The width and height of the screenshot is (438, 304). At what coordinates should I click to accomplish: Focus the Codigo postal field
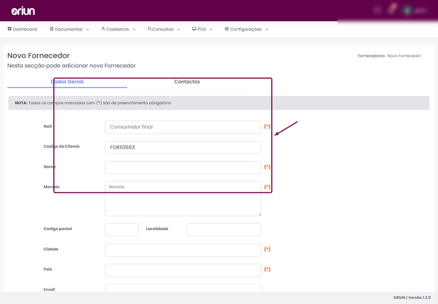122,230
